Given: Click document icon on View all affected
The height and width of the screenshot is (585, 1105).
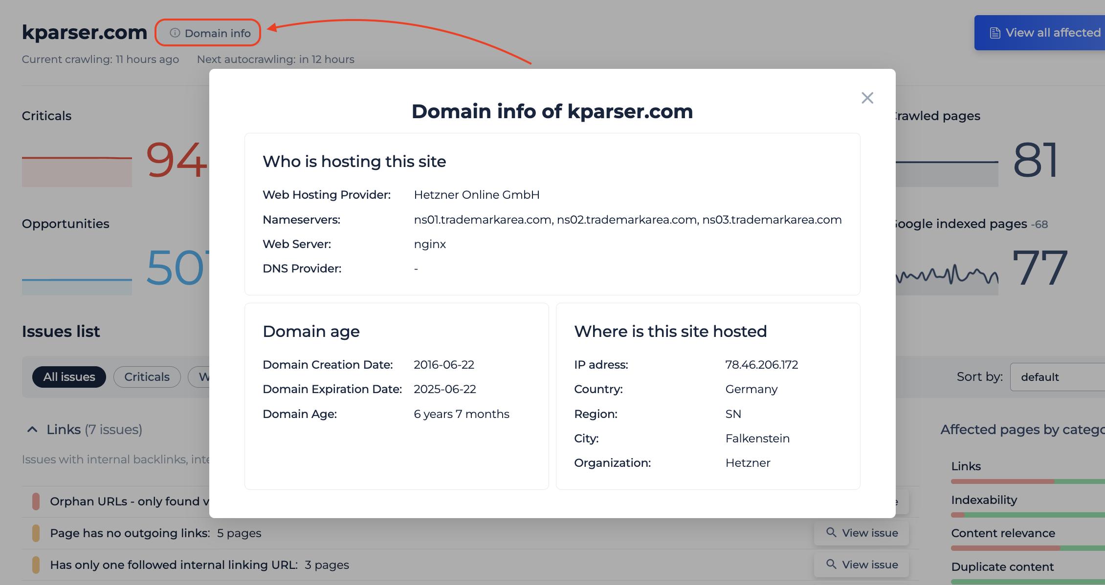Looking at the screenshot, I should pos(995,33).
